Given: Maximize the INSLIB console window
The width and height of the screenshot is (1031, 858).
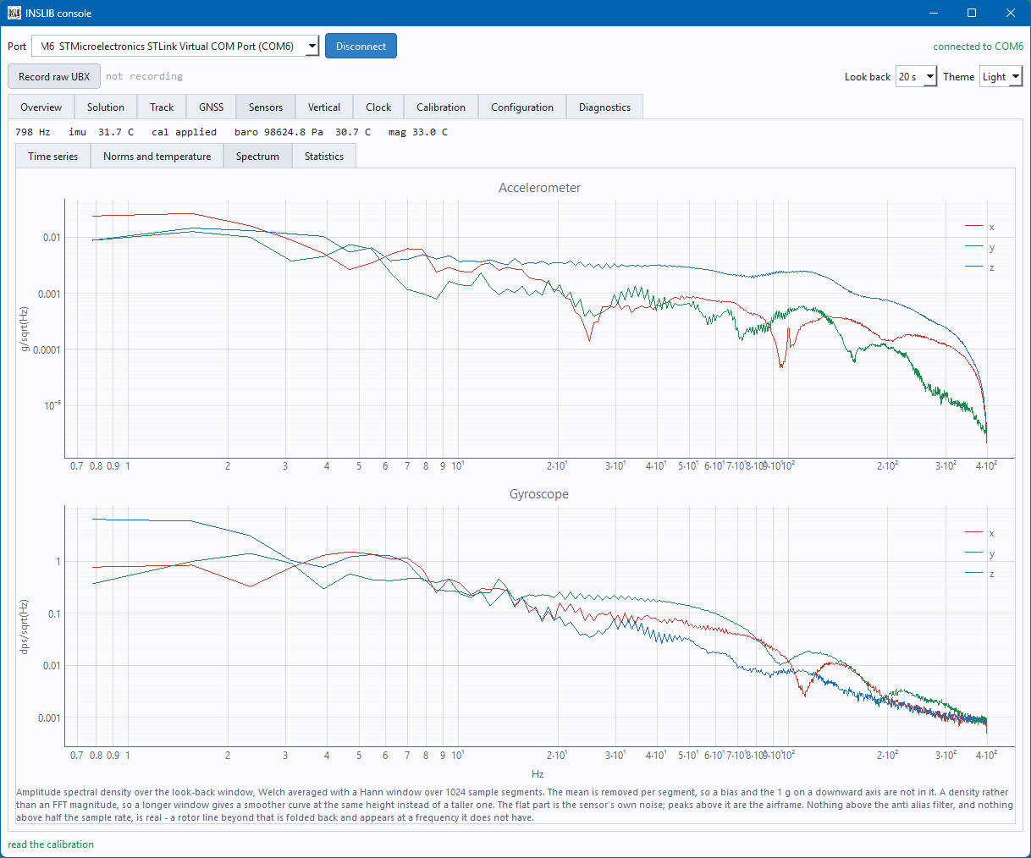Looking at the screenshot, I should (972, 13).
